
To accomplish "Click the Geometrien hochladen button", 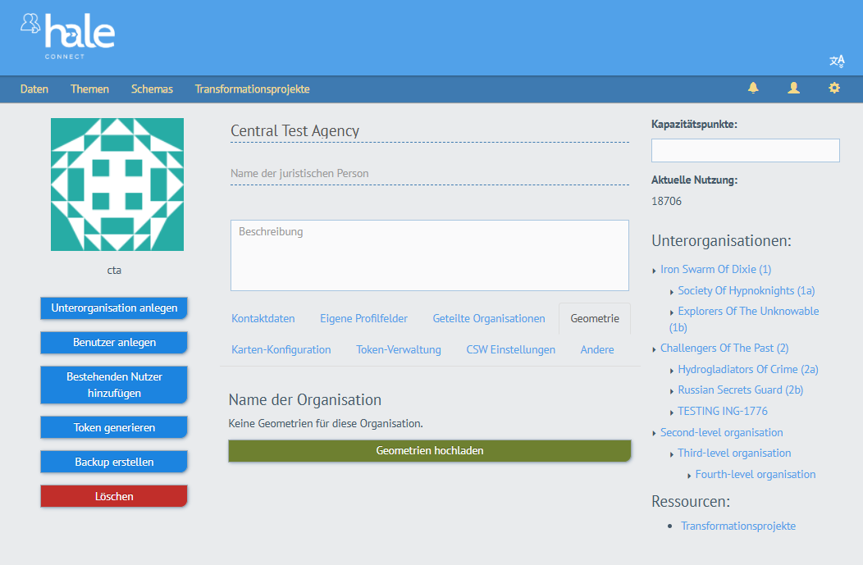I will click(x=429, y=451).
